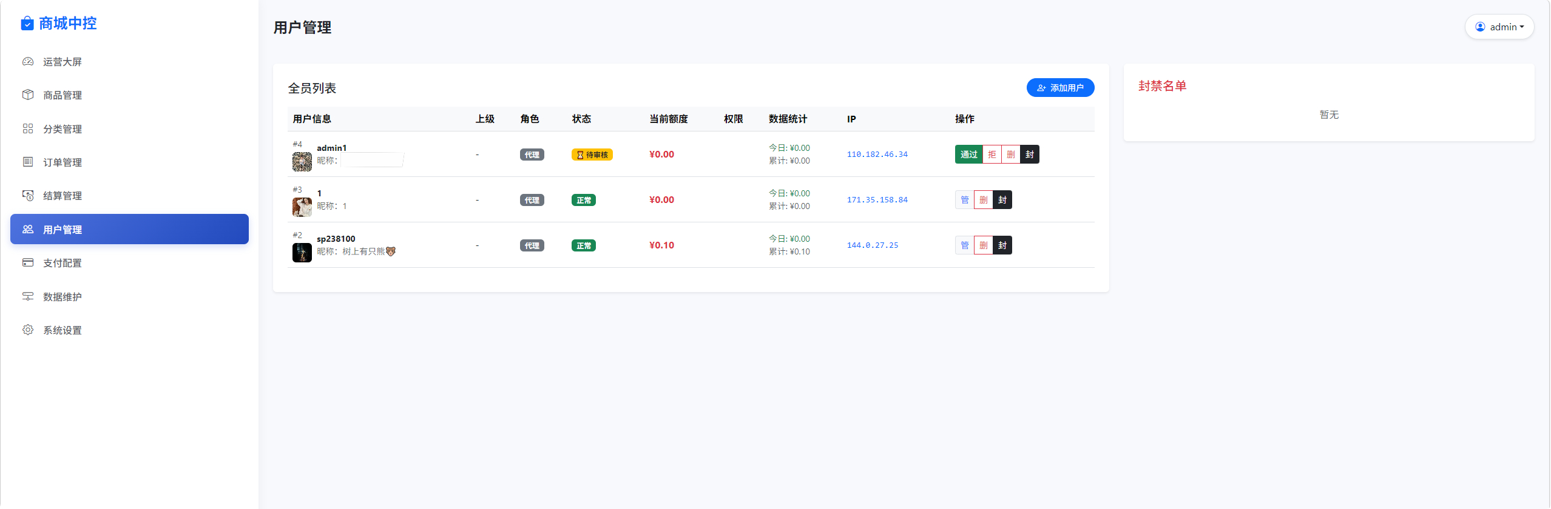This screenshot has height=509, width=1551.
Task: Click the avatar of user sp238100
Action: 302,252
